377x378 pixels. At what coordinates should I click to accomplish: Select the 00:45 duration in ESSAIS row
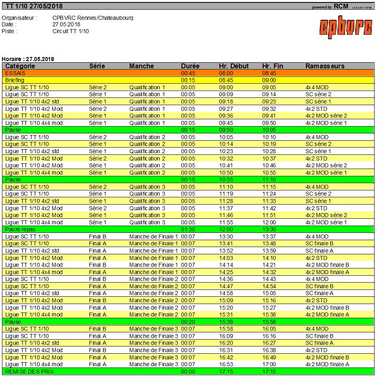(188, 73)
